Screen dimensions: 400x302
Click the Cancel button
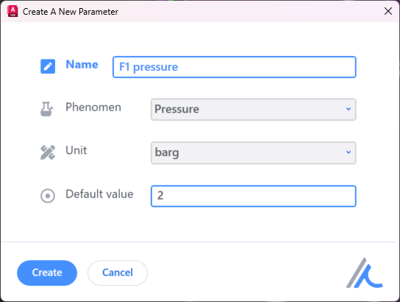(118, 273)
